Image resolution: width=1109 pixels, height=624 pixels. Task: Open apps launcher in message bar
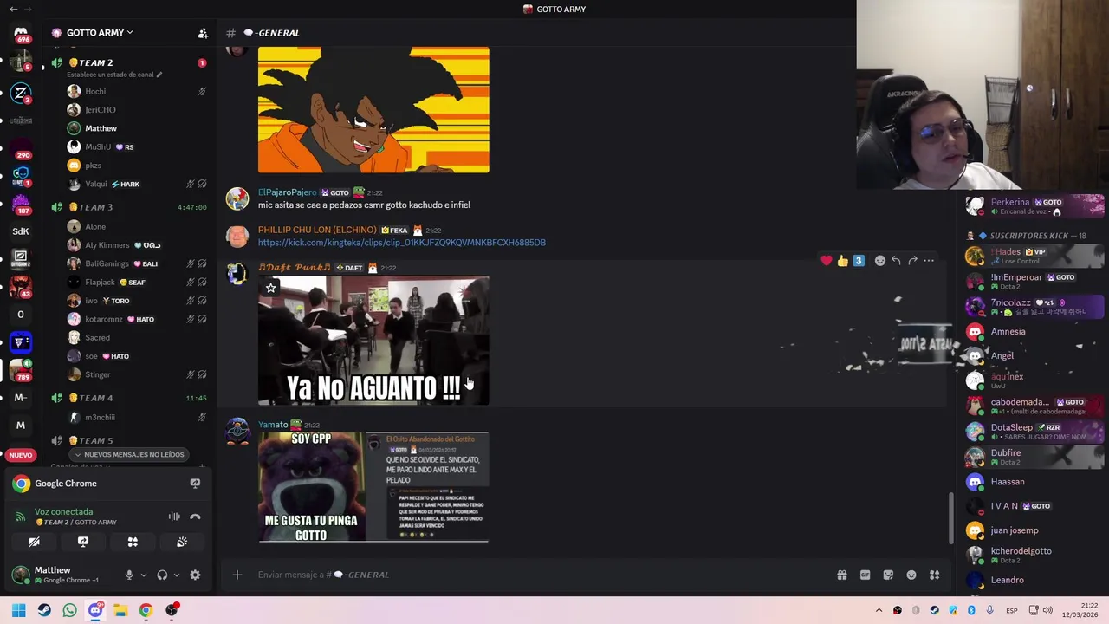click(934, 575)
